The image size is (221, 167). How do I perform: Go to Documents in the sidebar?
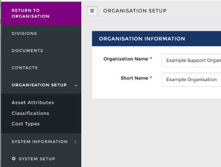point(27,51)
